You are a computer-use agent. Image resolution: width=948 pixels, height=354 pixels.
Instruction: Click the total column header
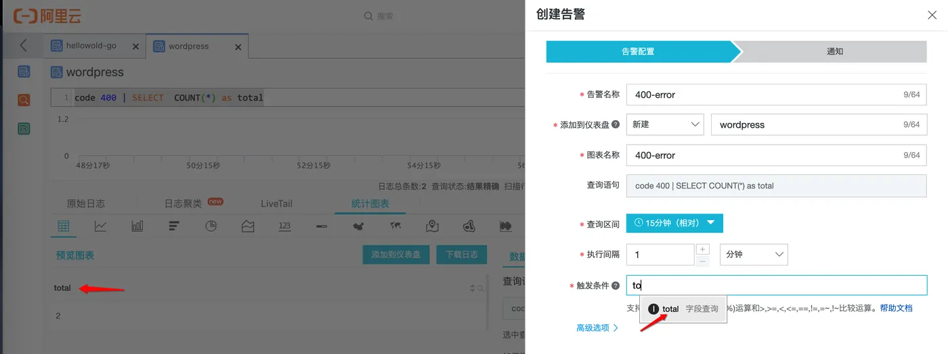click(x=62, y=288)
